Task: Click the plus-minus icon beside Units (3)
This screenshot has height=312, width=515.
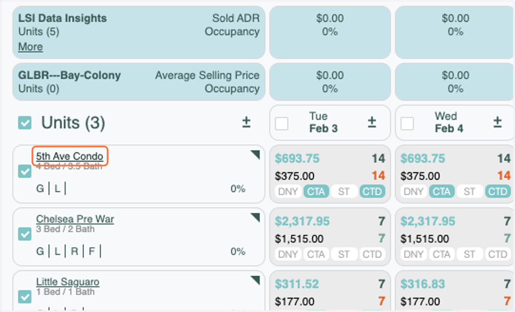Action: (x=246, y=122)
